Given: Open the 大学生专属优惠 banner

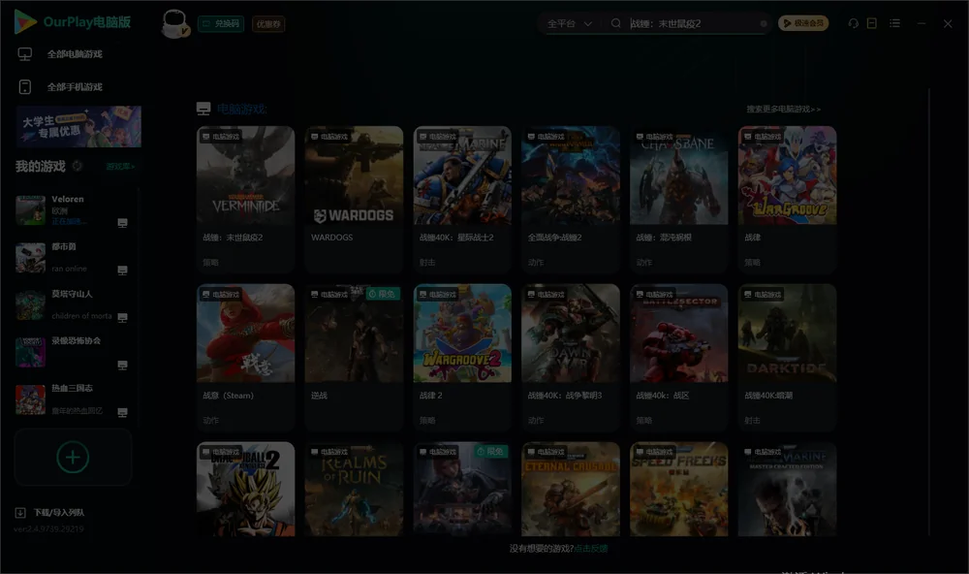Looking at the screenshot, I should click(79, 127).
